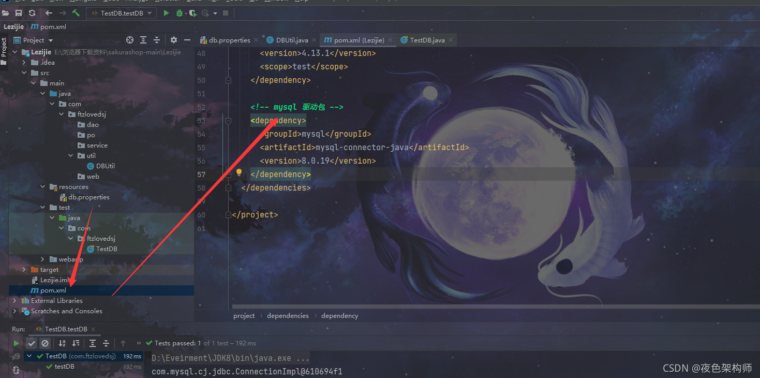Click 'project' breadcrumb at editor bottom
760x378 pixels.
click(244, 316)
